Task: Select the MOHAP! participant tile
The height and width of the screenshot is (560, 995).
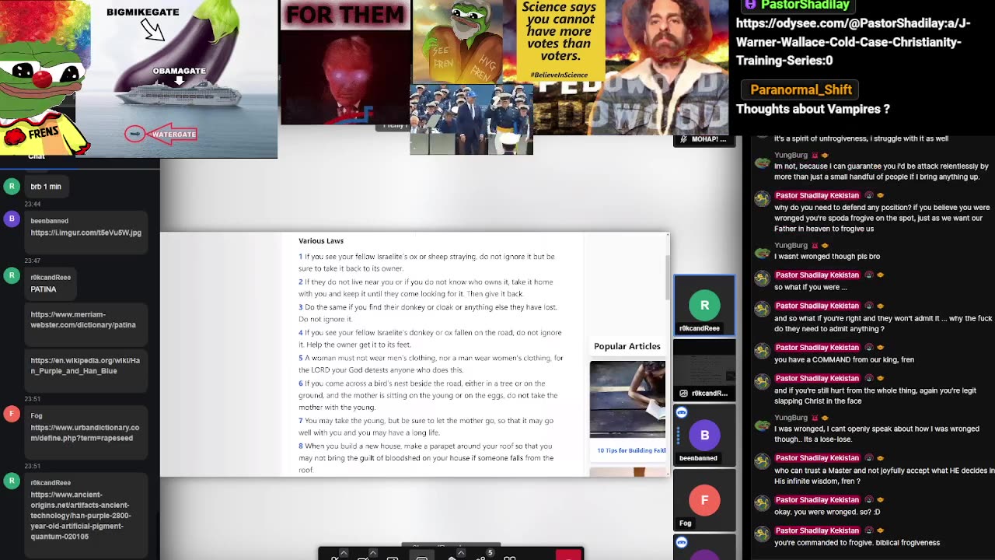Action: pyautogui.click(x=704, y=140)
